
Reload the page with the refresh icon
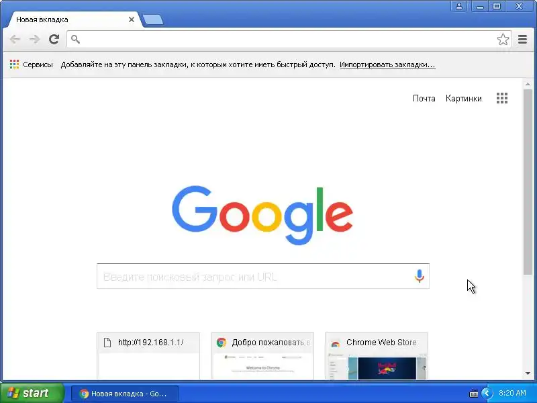pyautogui.click(x=54, y=40)
